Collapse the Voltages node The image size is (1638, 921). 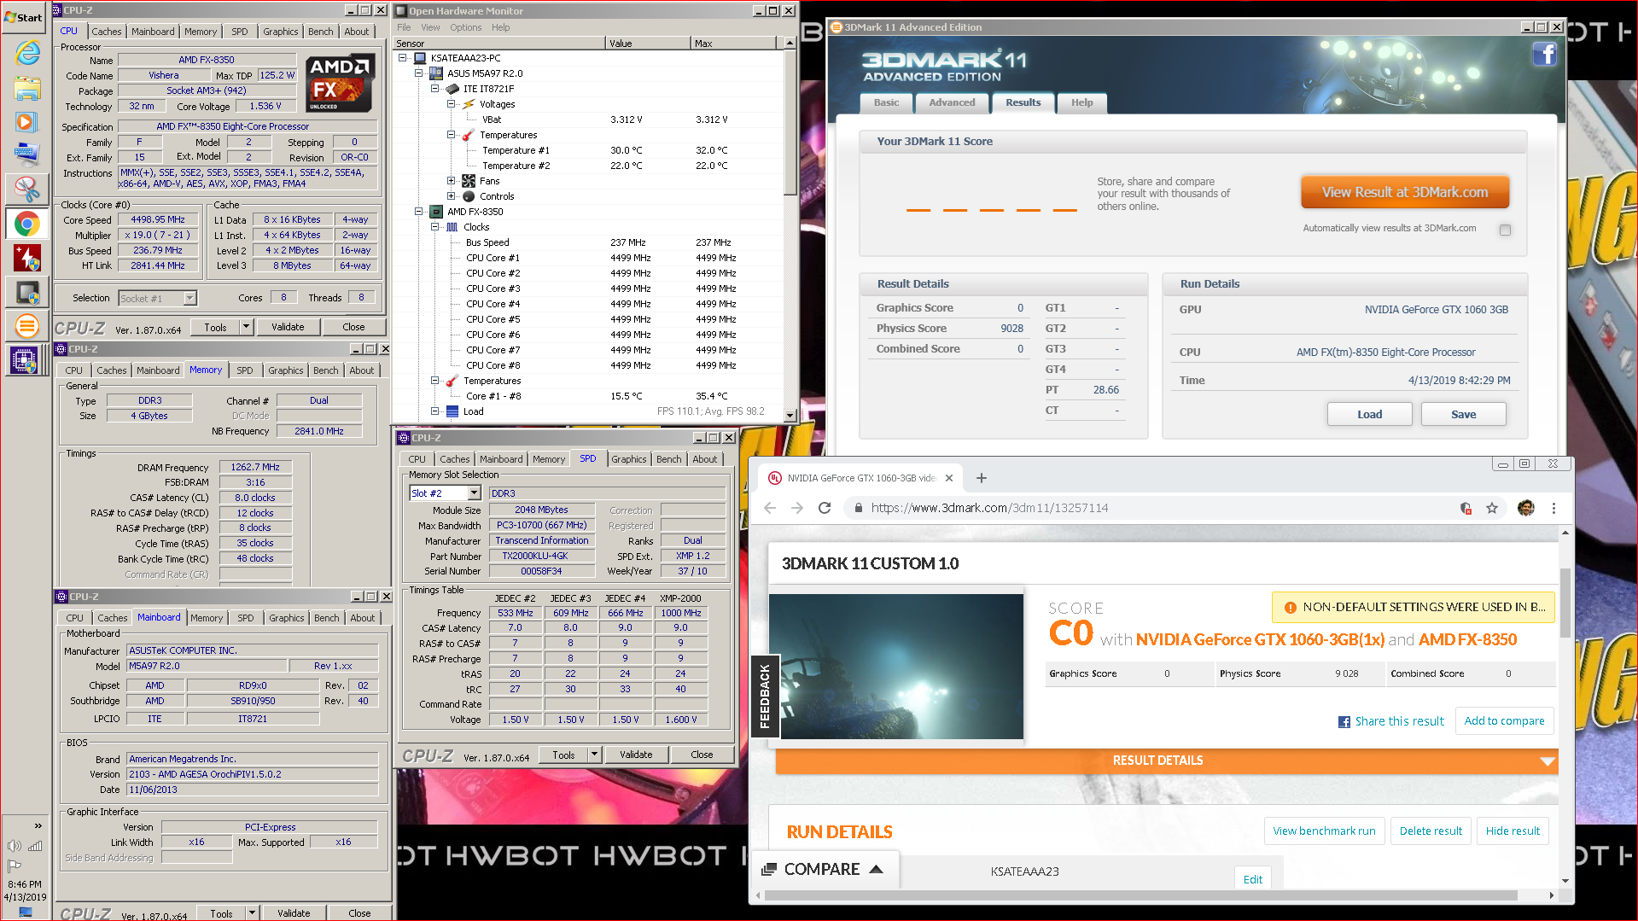452,104
